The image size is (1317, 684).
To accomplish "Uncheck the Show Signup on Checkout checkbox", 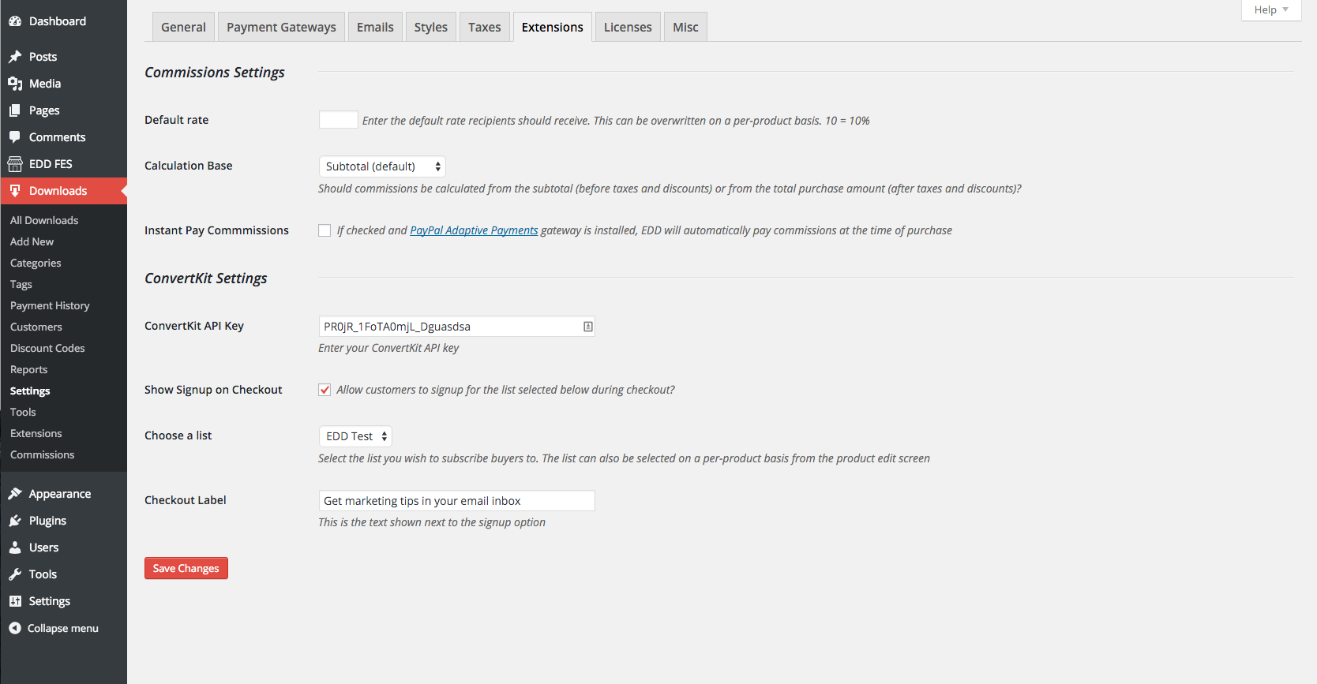I will (325, 390).
